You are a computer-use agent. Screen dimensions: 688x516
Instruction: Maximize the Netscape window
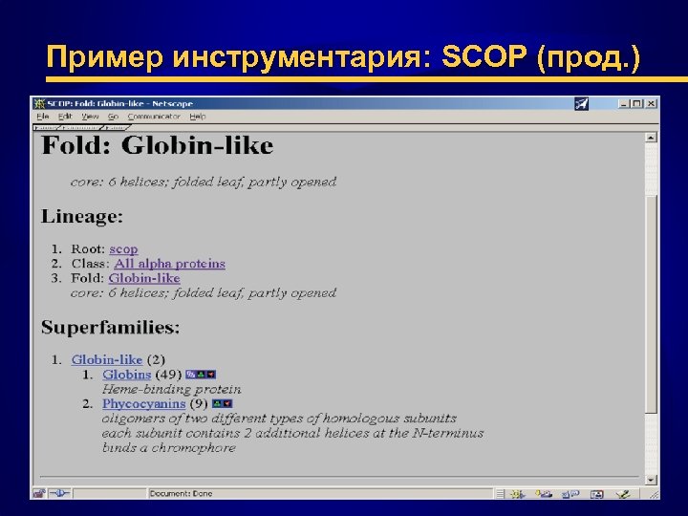(x=636, y=104)
